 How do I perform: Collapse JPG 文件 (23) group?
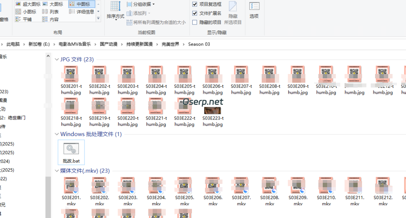click(x=57, y=59)
